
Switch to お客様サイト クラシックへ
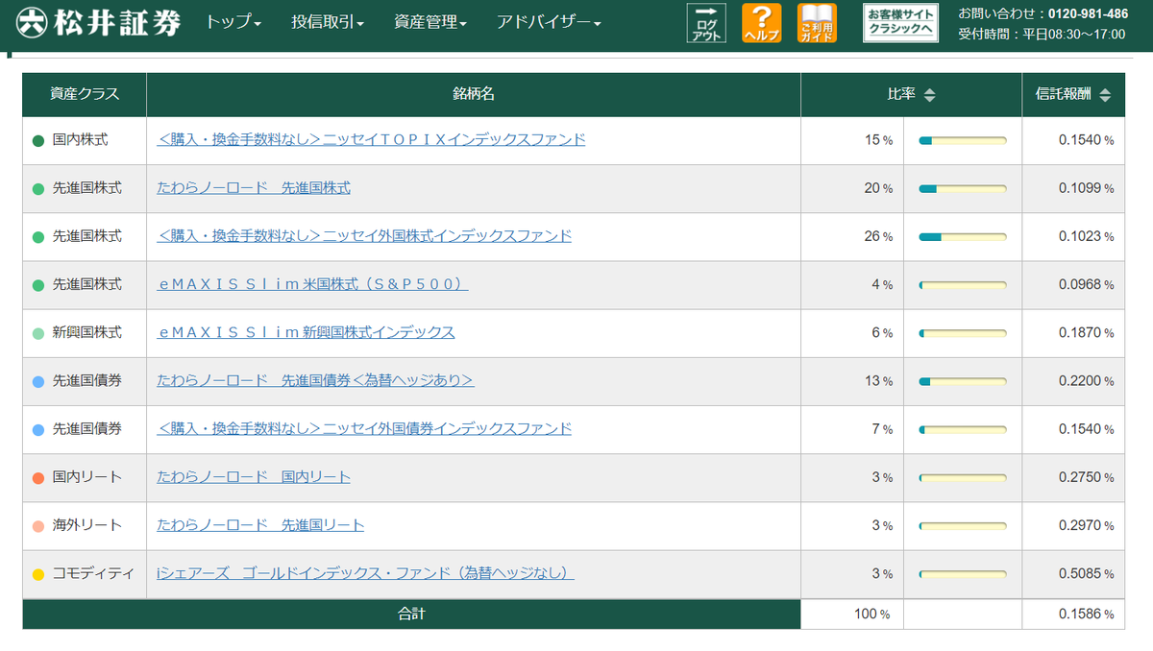900,23
